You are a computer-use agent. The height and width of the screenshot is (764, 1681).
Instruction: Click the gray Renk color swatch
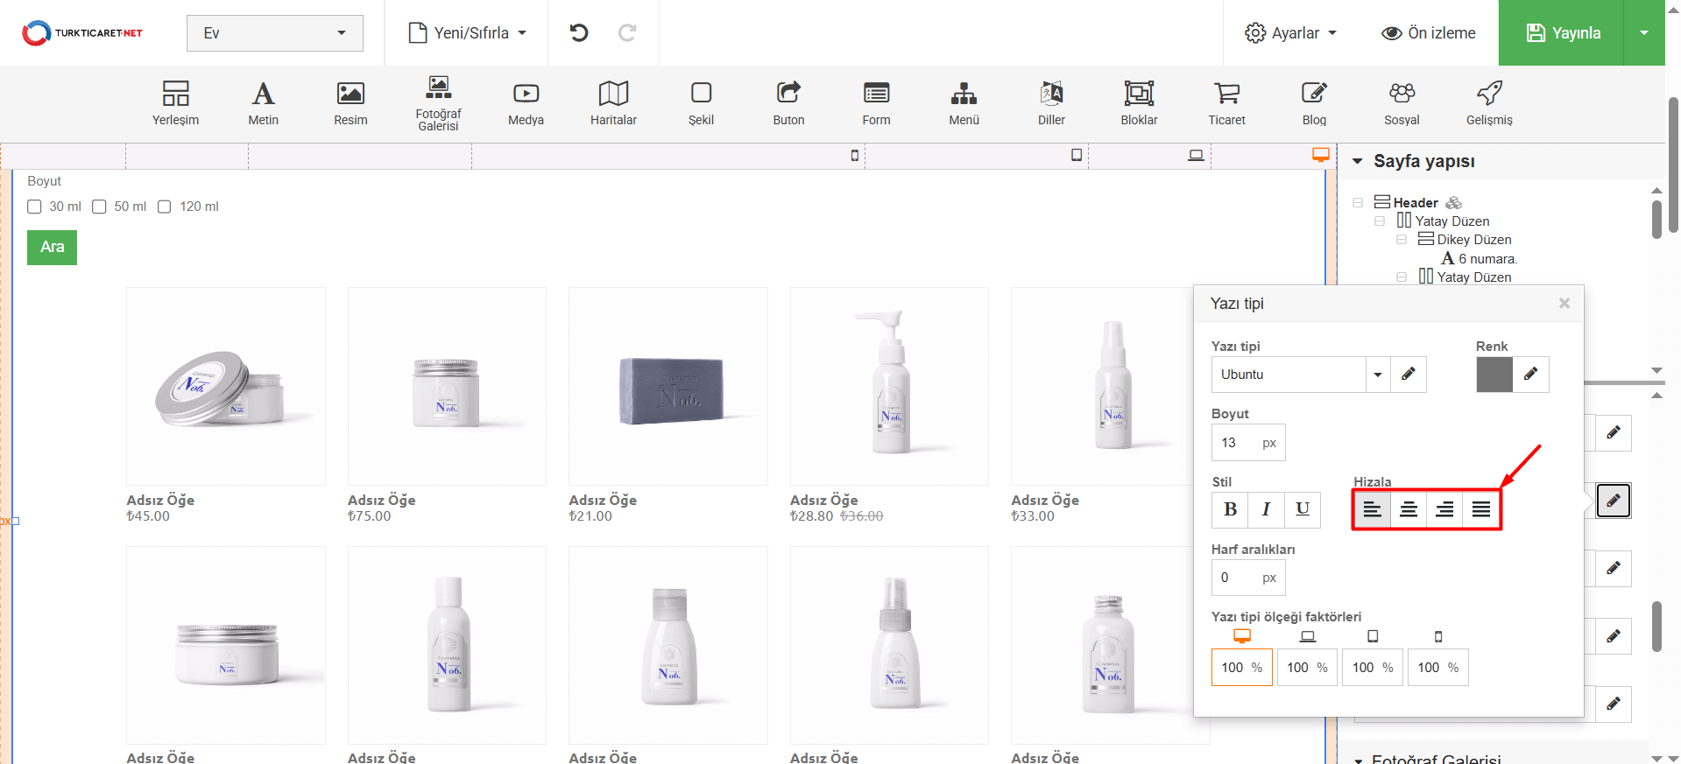tap(1494, 375)
